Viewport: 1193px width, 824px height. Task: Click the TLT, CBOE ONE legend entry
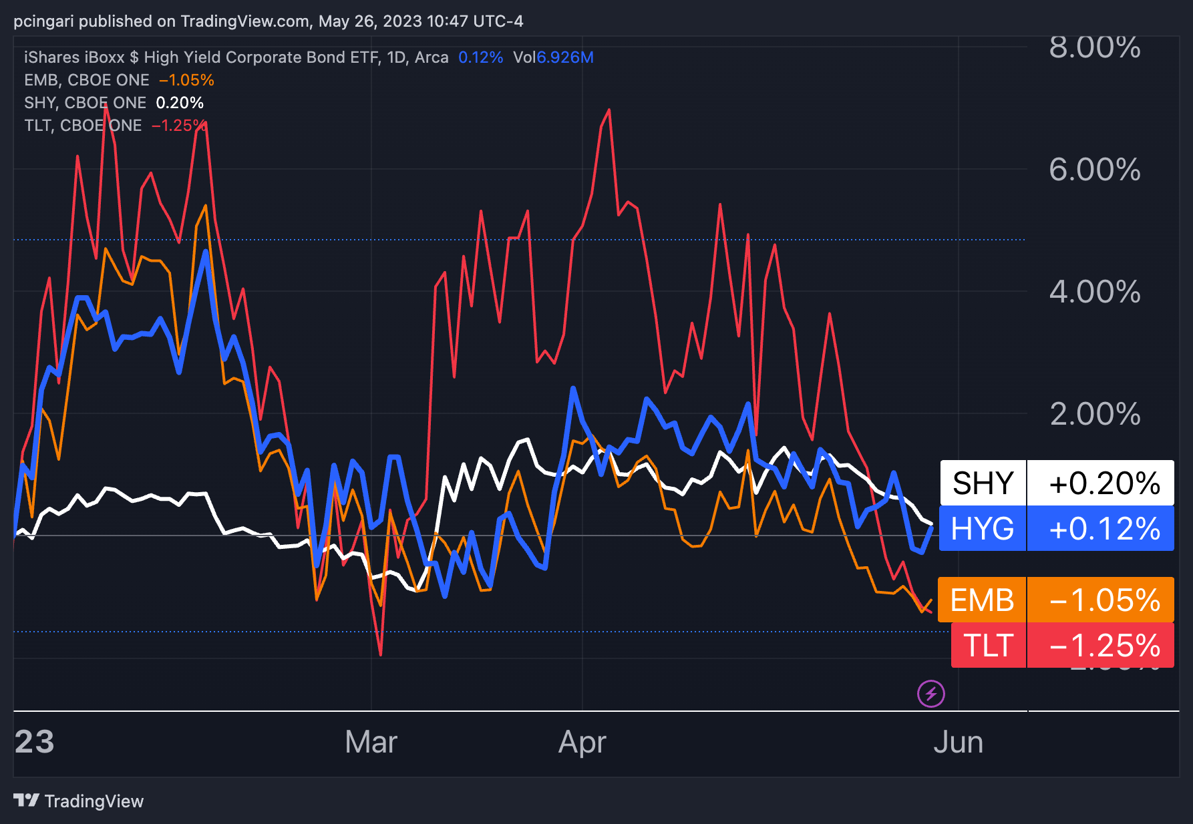point(83,126)
